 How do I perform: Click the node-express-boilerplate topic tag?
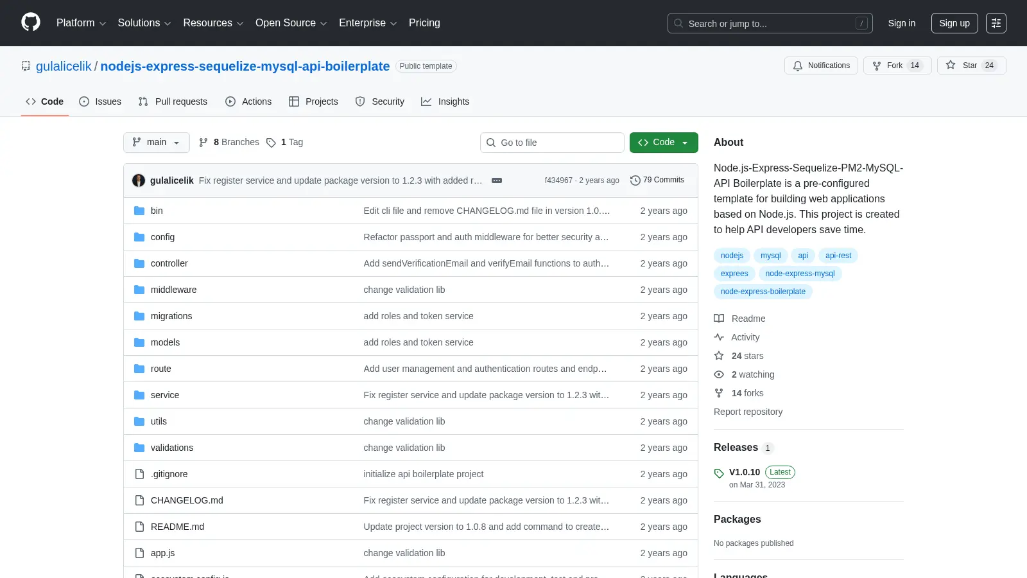coord(763,292)
